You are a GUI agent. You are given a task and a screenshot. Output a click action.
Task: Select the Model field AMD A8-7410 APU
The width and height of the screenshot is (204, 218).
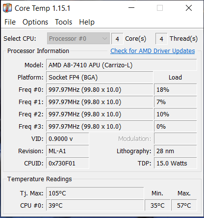click(122, 65)
